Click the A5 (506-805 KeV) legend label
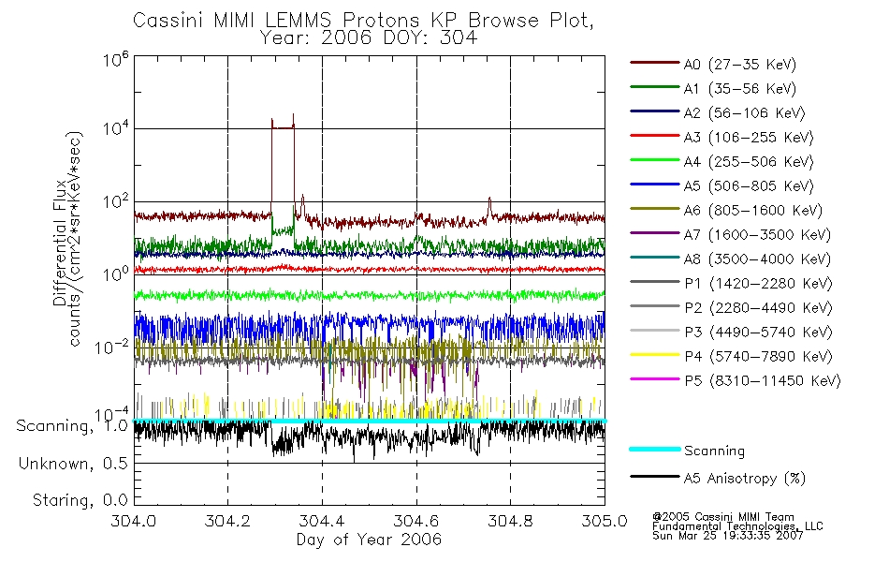Screen dimensions: 889x562 coord(748,186)
